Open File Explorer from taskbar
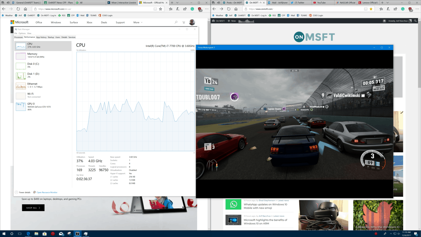Image resolution: width=421 pixels, height=237 pixels. [x=36, y=234]
